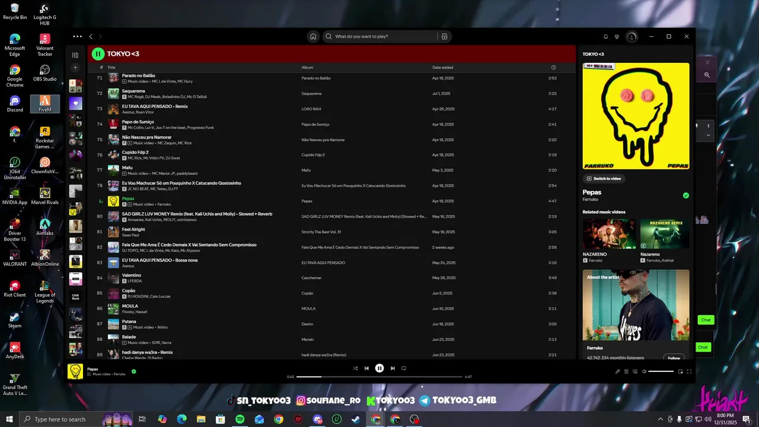Open Browse icon in search bar
The width and height of the screenshot is (759, 427).
tap(444, 36)
